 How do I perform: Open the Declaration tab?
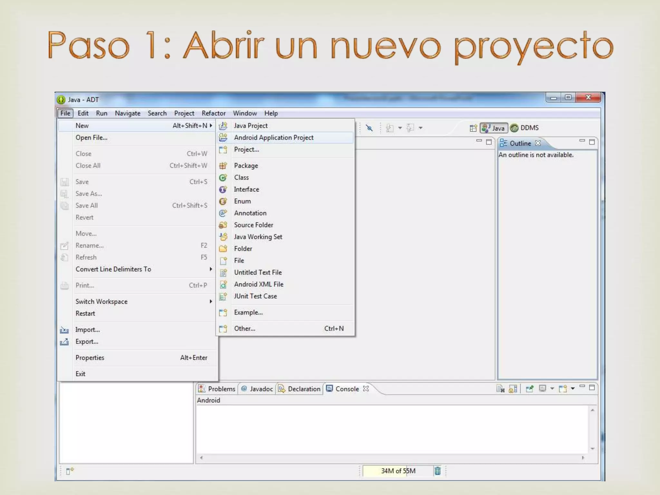(300, 389)
